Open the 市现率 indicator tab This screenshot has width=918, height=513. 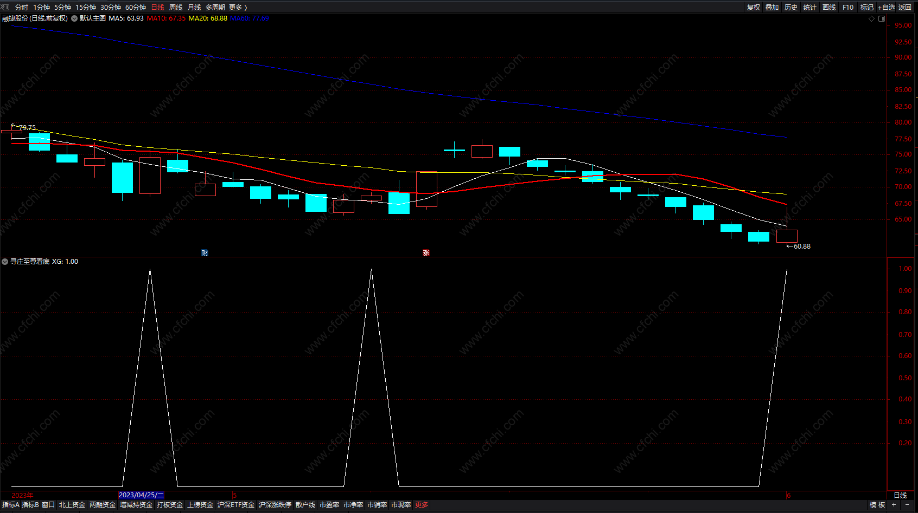click(401, 505)
